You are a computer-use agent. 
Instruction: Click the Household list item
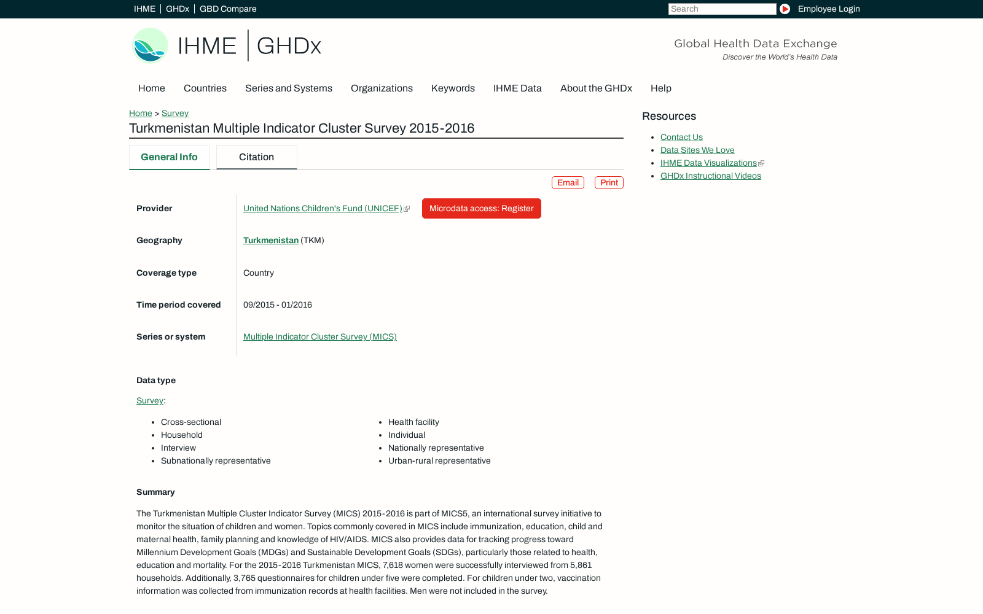(x=182, y=435)
